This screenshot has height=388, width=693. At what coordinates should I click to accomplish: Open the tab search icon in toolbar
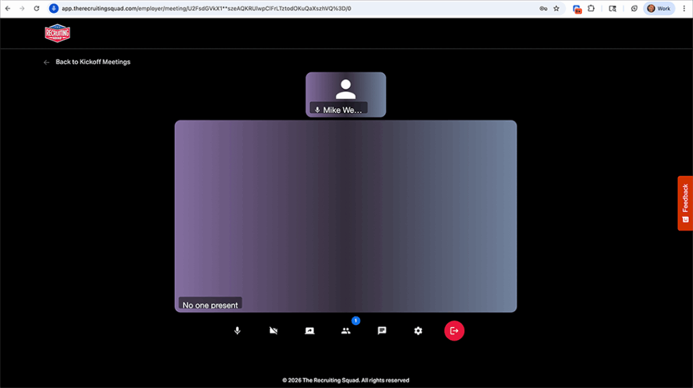coord(612,8)
